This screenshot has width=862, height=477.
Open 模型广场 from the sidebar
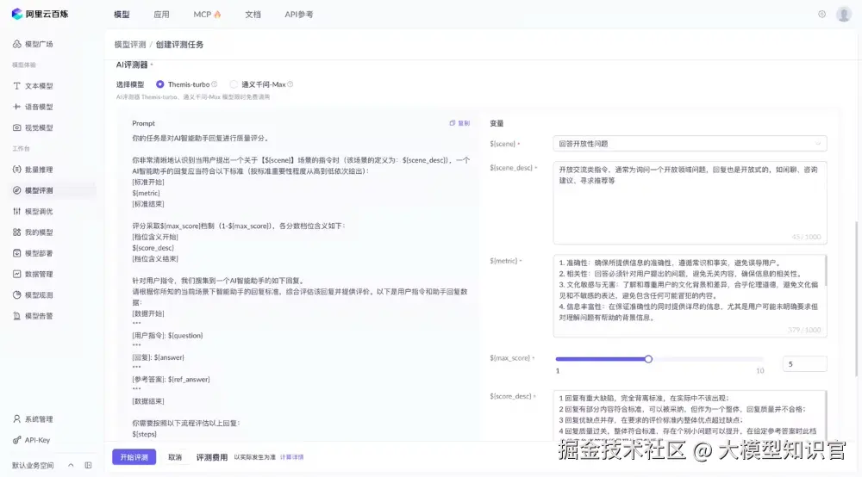pos(39,44)
